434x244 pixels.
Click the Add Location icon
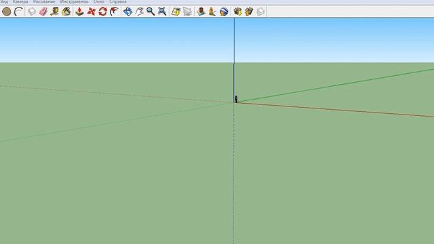point(176,12)
